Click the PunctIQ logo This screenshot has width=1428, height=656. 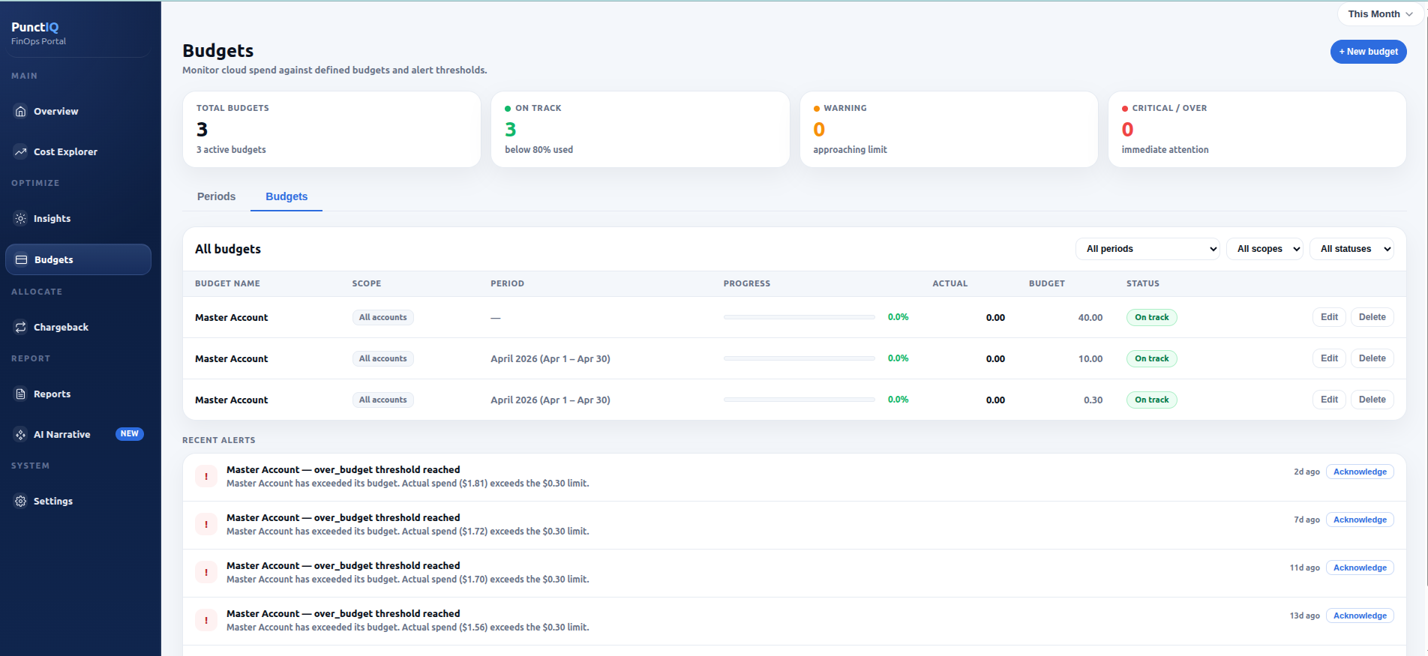35,27
